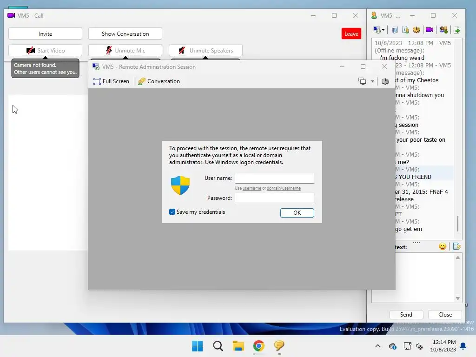
Task: Click the 'i'm fucking weird' chat message
Action: click(402, 58)
